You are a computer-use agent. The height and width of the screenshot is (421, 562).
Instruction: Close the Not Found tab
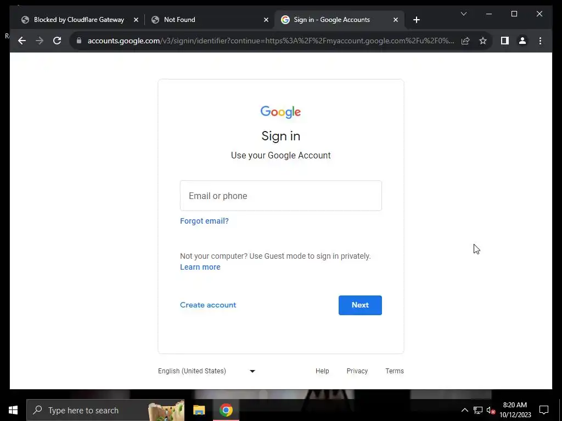click(x=266, y=20)
